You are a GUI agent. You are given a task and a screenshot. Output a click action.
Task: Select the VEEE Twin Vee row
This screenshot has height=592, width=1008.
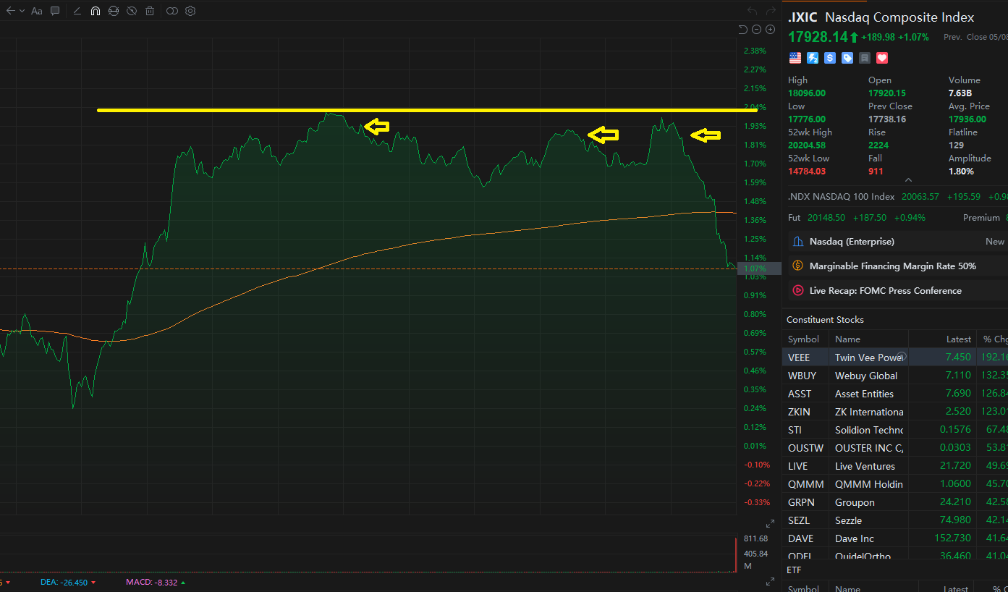[x=868, y=358]
